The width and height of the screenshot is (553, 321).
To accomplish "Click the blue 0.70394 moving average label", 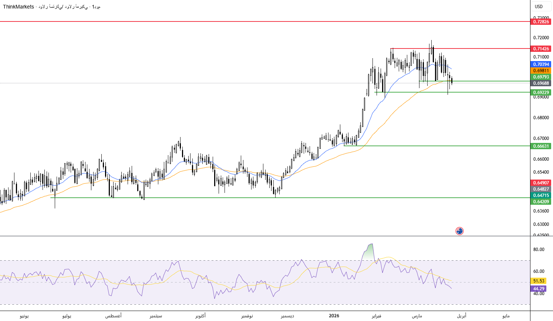I will click(541, 64).
